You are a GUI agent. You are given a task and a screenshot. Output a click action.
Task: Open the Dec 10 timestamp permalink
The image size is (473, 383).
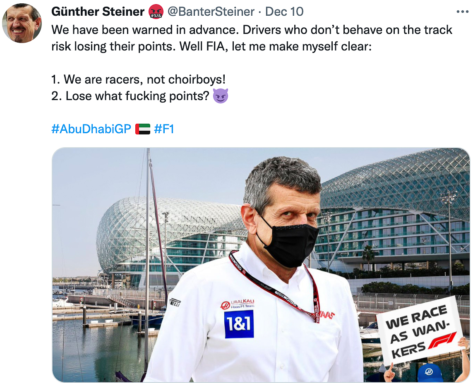[284, 12]
